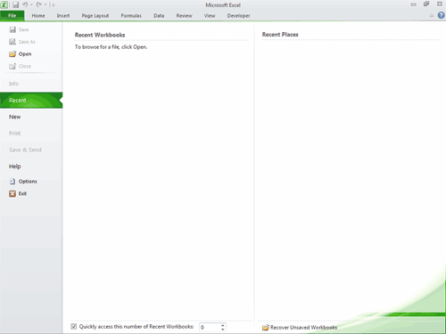Click the Redo arrow in quick access toolbar
This screenshot has width=446, height=334.
(x=39, y=4)
